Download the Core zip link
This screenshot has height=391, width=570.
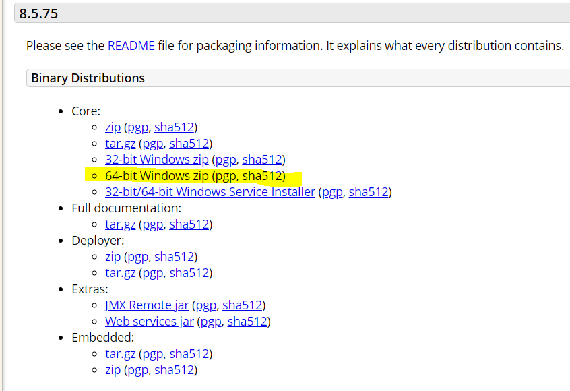pos(113,127)
